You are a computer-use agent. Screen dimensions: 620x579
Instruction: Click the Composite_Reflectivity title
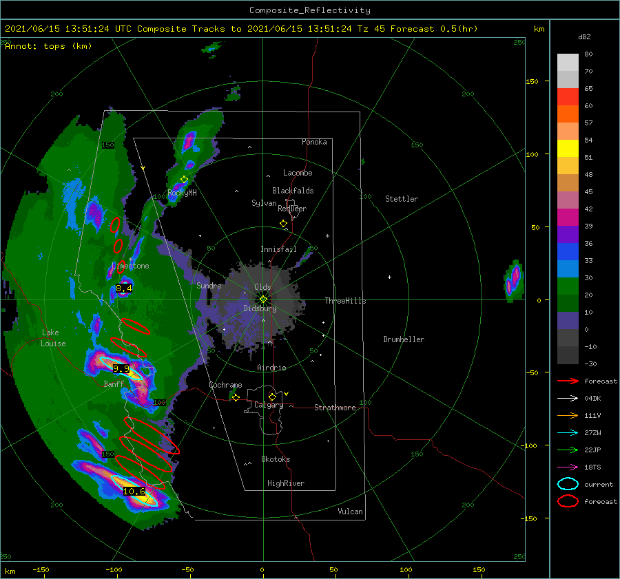[x=310, y=10]
